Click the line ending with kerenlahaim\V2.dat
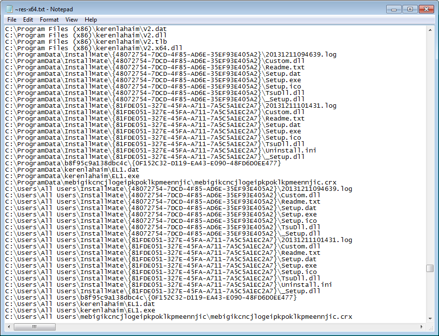 coord(86,29)
